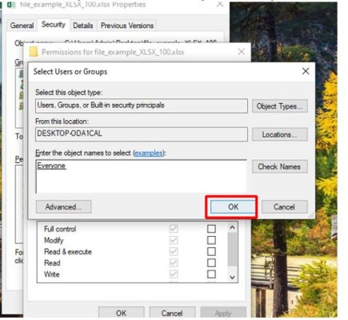
Task: Open the Previous Versions tab
Action: (x=127, y=26)
